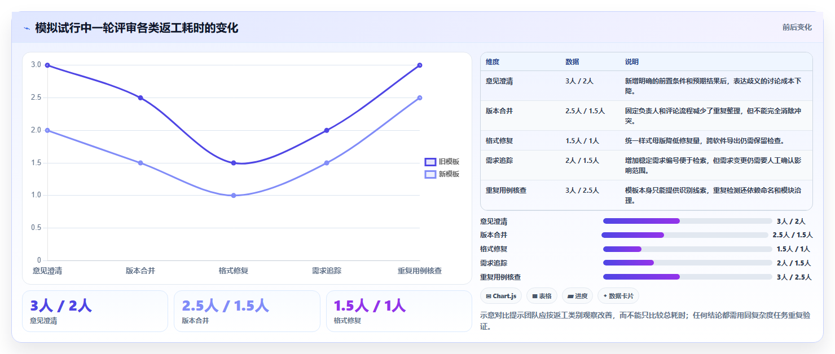
Task: Click the 重复用例核查 x-axis label
Action: pos(420,271)
